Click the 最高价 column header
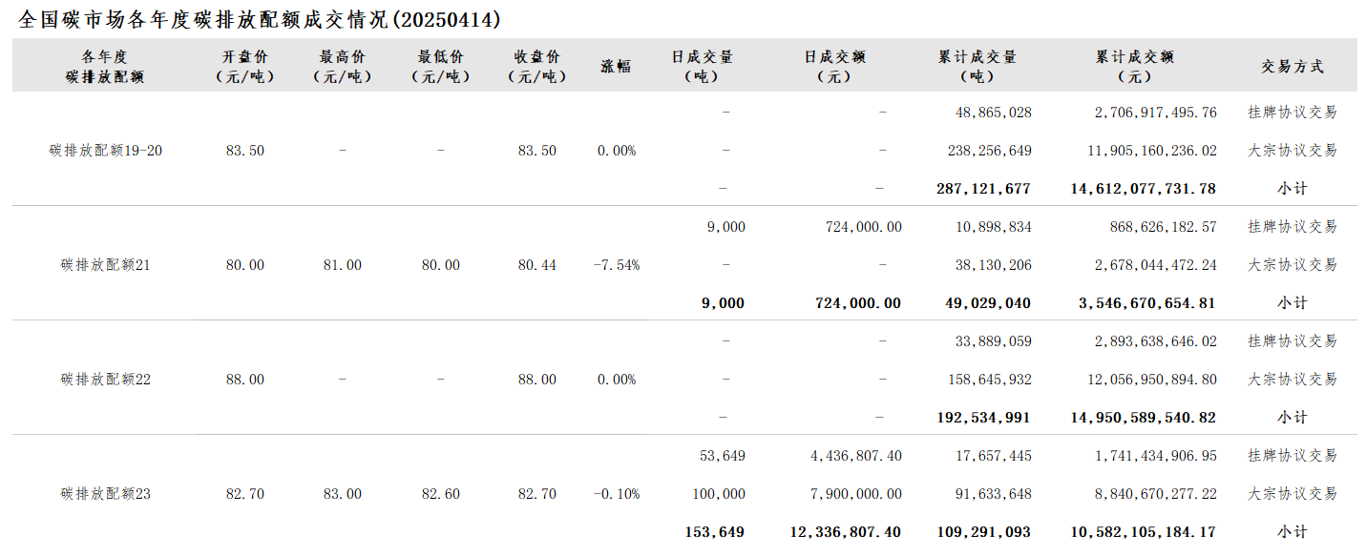The image size is (1366, 556). tap(343, 67)
